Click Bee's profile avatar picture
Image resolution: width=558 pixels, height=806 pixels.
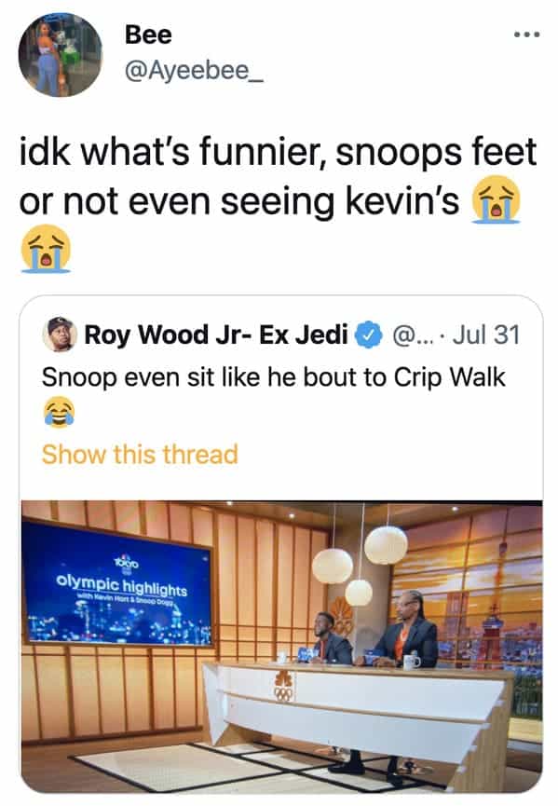pos(61,55)
